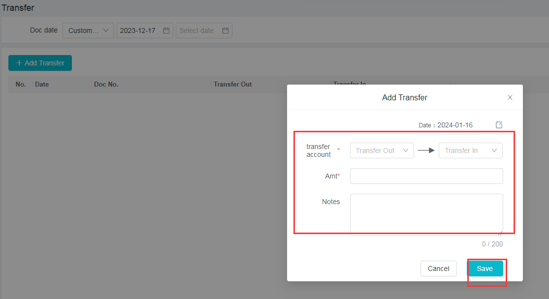
Task: Click the 2024-01-16 date value in the dialog
Action: 455,125
